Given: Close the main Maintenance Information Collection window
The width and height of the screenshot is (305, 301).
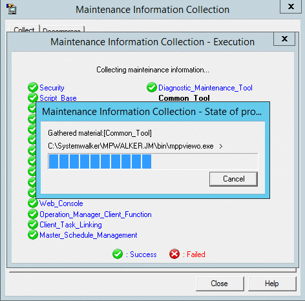Looking at the screenshot, I should click(291, 6).
